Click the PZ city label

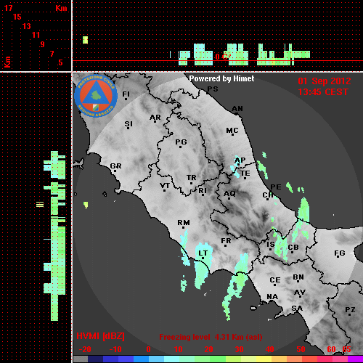click(350, 310)
